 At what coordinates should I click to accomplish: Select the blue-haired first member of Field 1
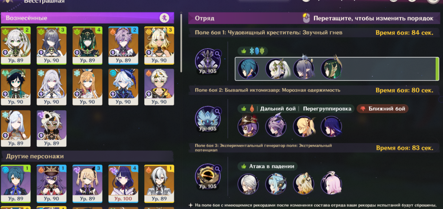coord(248,69)
